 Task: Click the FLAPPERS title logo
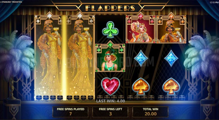pyautogui.click(x=110, y=8)
